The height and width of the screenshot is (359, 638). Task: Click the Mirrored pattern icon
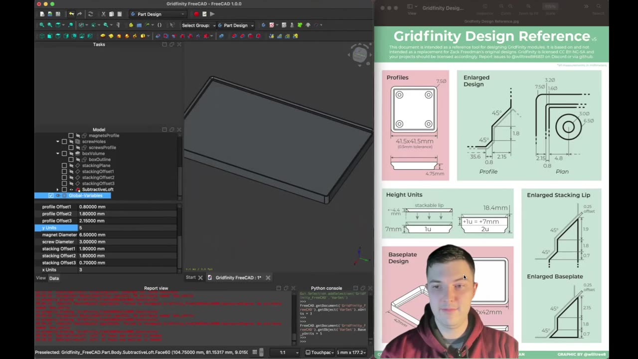tap(272, 36)
